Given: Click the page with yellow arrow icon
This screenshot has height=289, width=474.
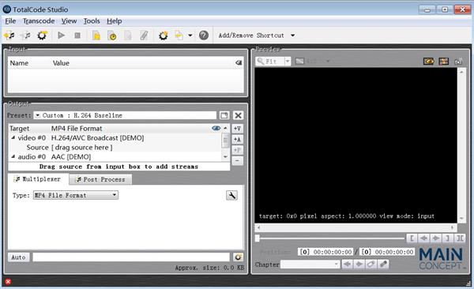Looking at the screenshot, I should [x=179, y=36].
